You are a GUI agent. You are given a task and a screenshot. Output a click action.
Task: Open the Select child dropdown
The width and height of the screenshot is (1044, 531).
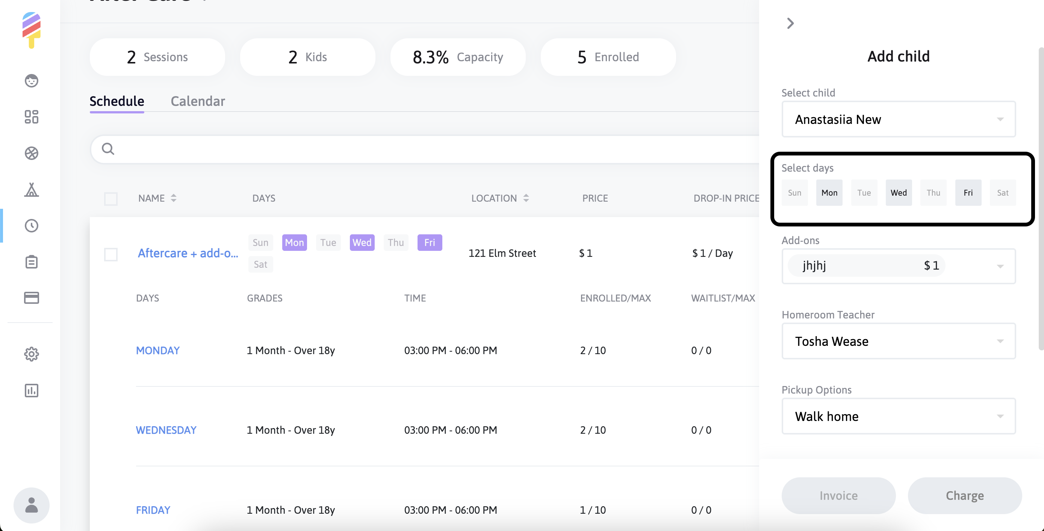point(898,119)
